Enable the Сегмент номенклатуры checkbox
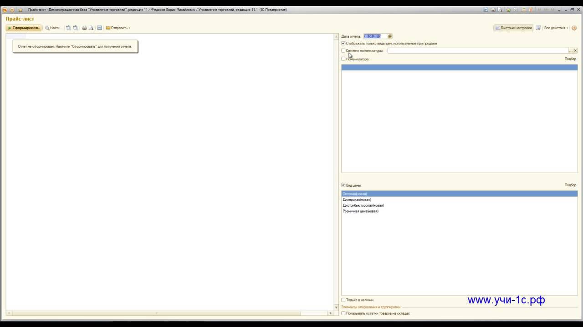 tap(343, 51)
